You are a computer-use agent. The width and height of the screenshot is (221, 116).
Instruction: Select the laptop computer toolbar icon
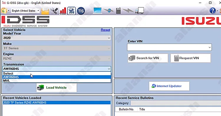(98, 11)
